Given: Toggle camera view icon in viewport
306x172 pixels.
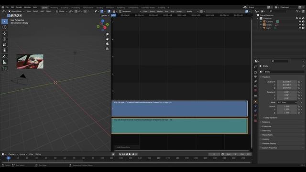Looking at the screenshot, I should 107,44.
